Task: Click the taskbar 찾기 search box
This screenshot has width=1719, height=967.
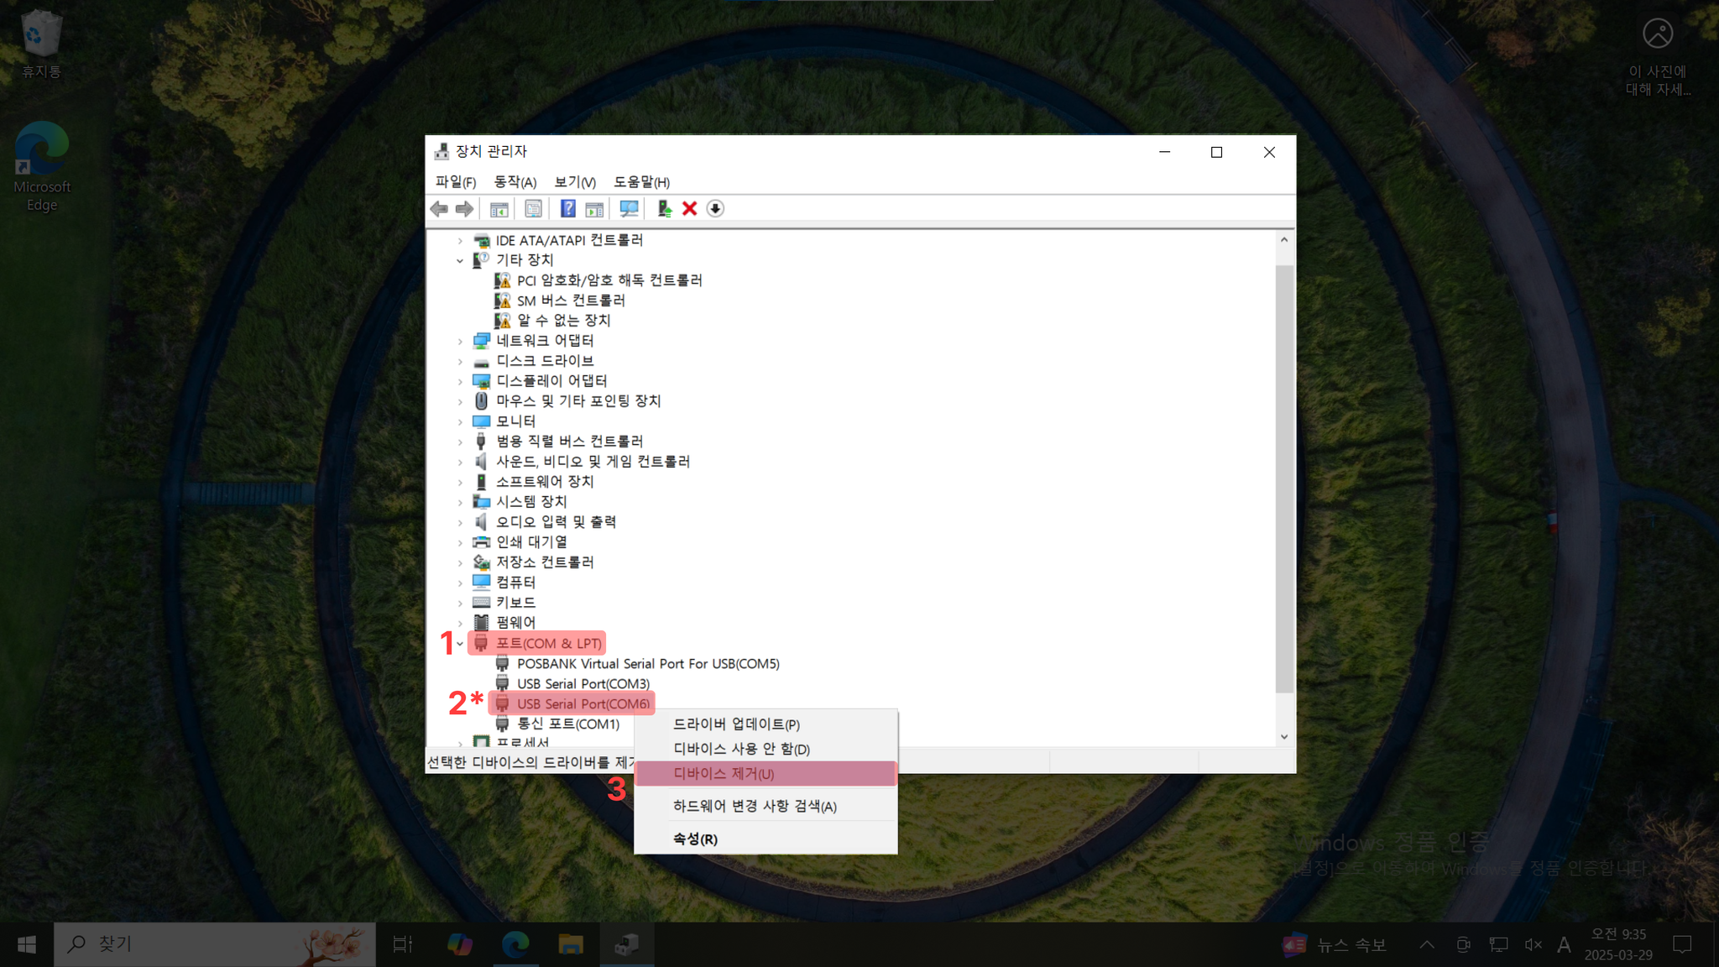Action: click(x=215, y=944)
